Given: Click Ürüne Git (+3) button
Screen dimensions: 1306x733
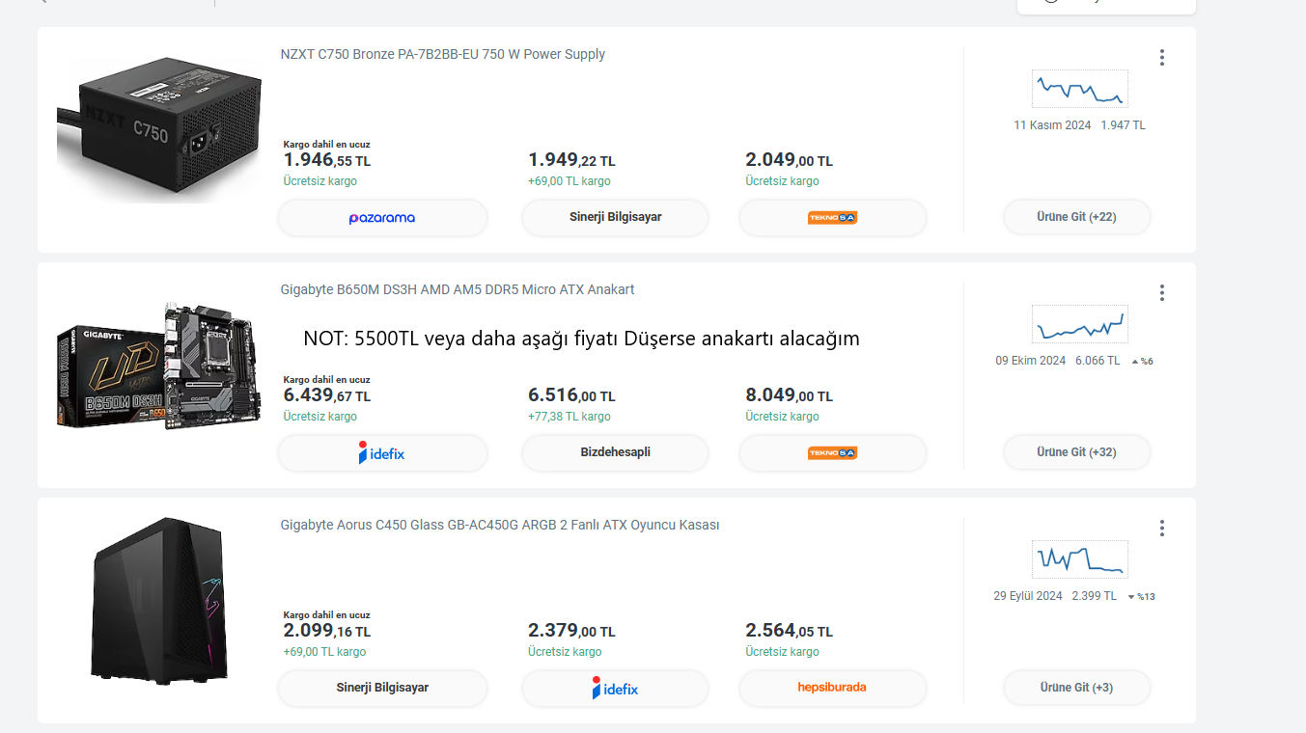Looking at the screenshot, I should [1076, 688].
